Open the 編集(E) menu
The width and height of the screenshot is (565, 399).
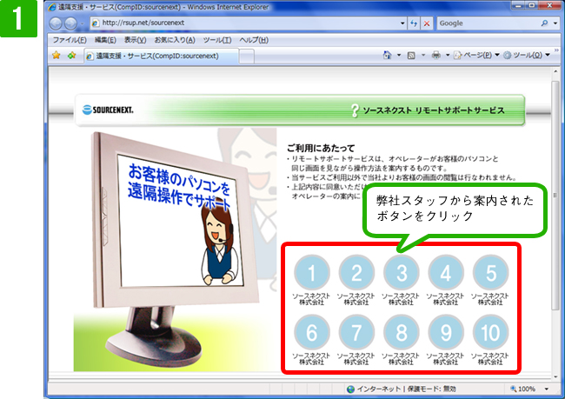[105, 40]
